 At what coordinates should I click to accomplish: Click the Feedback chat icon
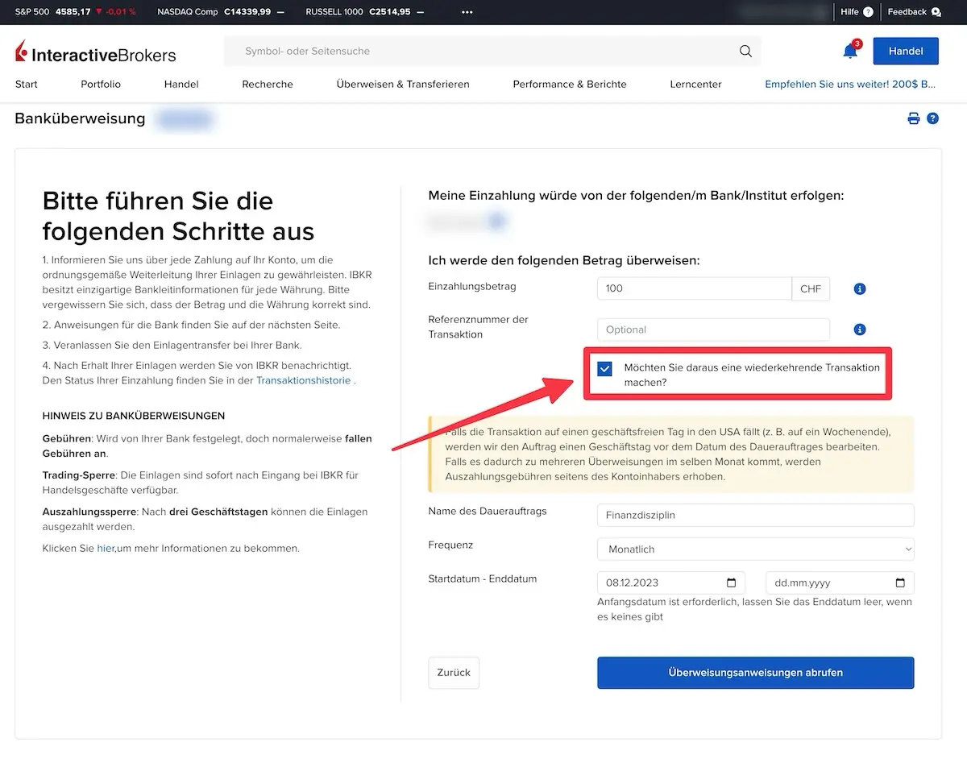(936, 12)
